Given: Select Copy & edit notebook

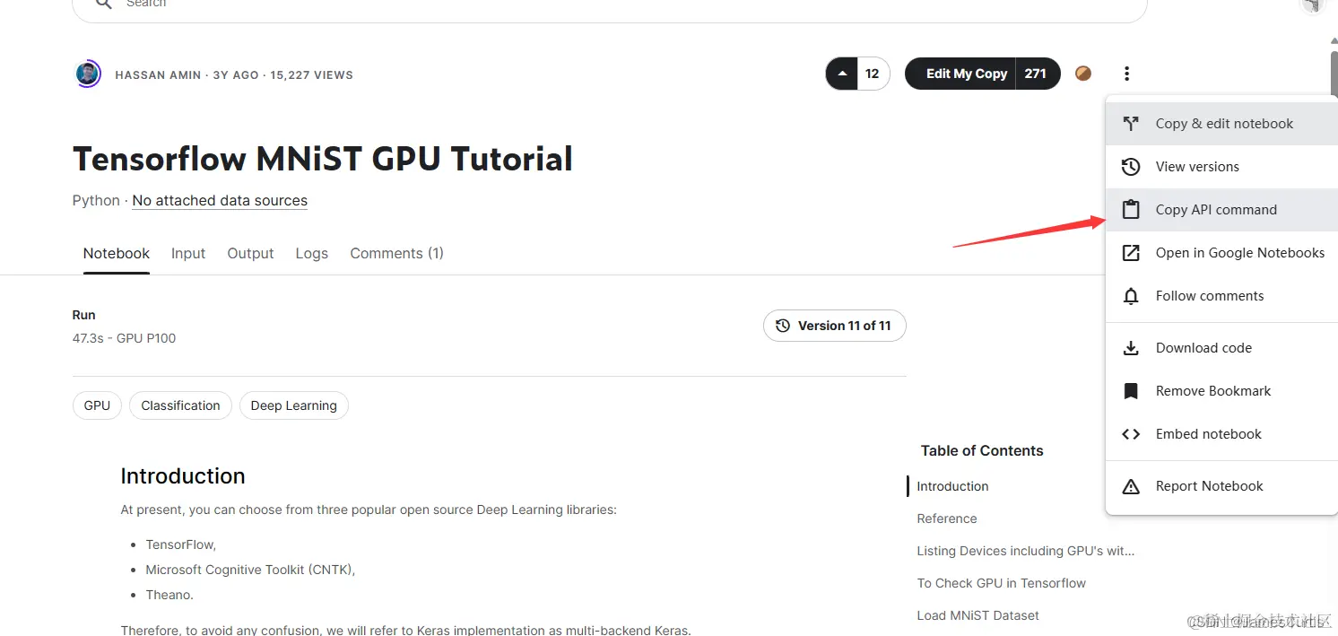Looking at the screenshot, I should [x=1221, y=124].
